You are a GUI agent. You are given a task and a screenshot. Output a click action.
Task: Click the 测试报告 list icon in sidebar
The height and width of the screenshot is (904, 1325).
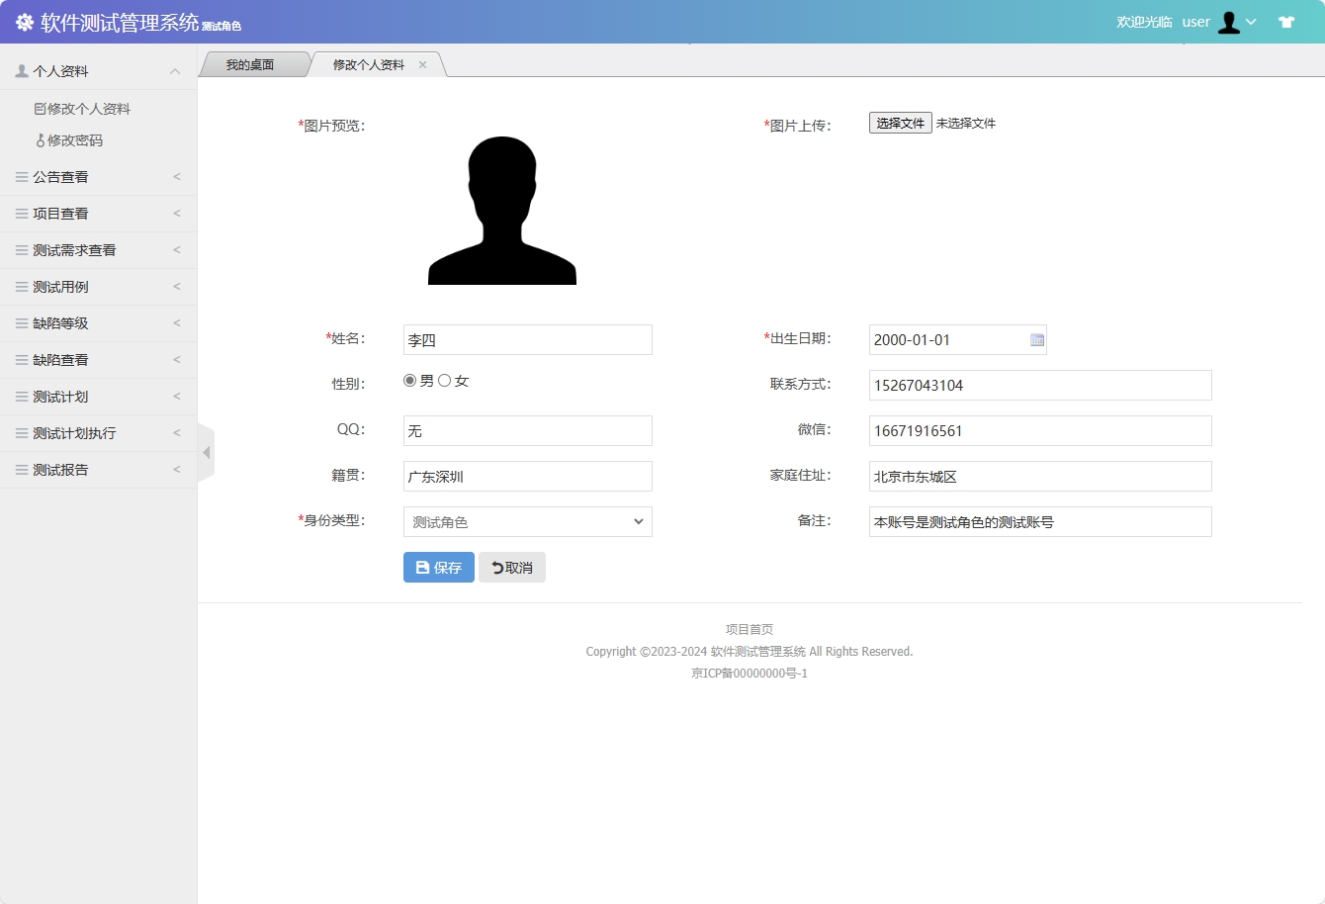click(22, 469)
